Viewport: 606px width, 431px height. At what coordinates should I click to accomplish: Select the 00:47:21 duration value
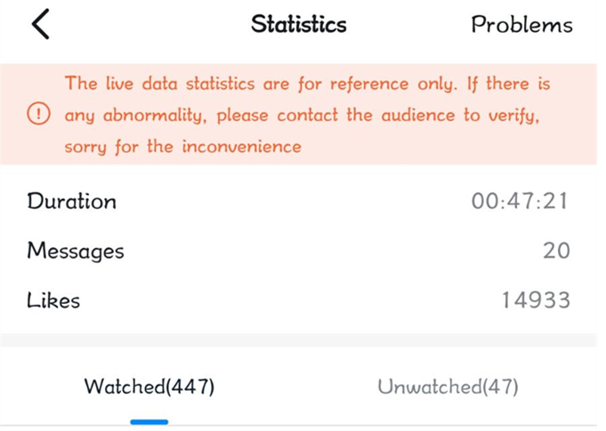click(x=520, y=202)
